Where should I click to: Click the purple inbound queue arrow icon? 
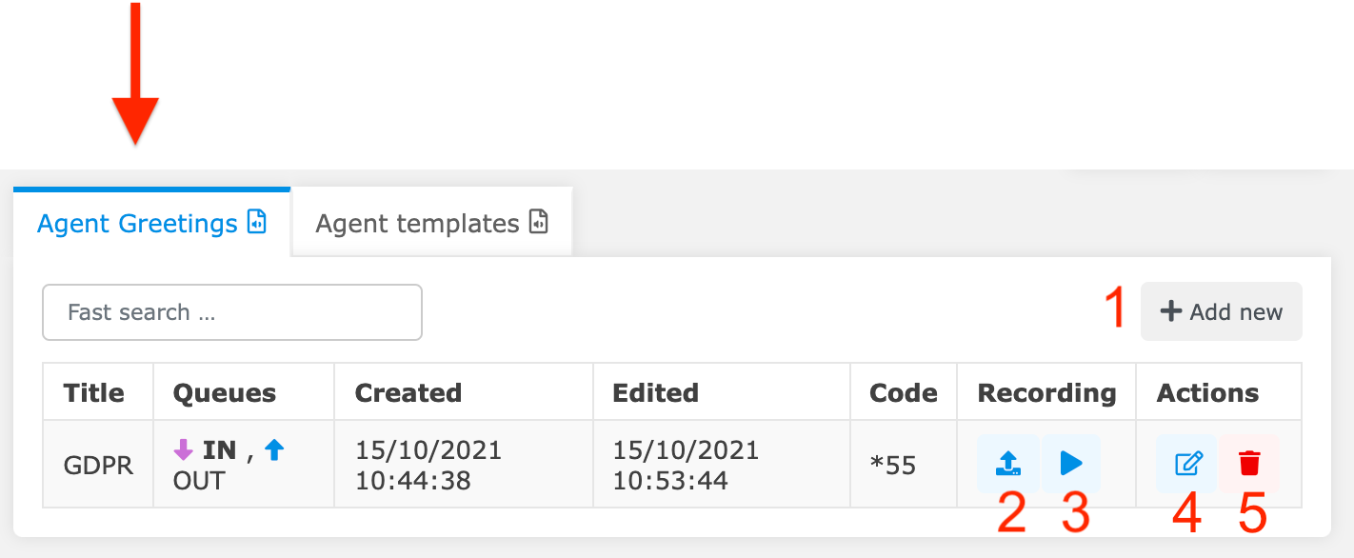click(184, 450)
